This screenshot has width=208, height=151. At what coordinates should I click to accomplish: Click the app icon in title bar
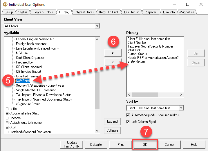(x=5, y=5)
